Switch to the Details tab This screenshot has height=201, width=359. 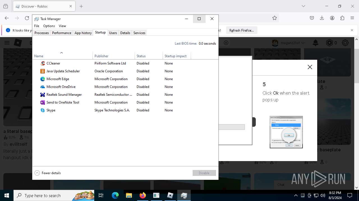coord(125,33)
